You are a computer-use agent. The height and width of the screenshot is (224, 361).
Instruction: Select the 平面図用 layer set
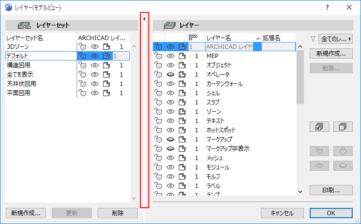[x=19, y=93]
